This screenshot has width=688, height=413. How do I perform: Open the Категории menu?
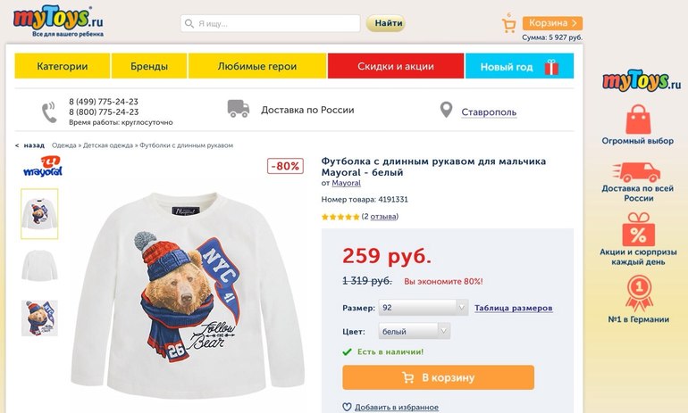pyautogui.click(x=63, y=66)
